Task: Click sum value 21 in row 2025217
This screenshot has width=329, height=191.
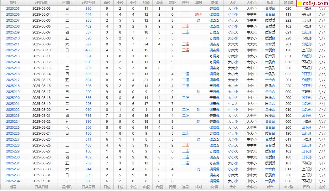Action: [146, 80]
